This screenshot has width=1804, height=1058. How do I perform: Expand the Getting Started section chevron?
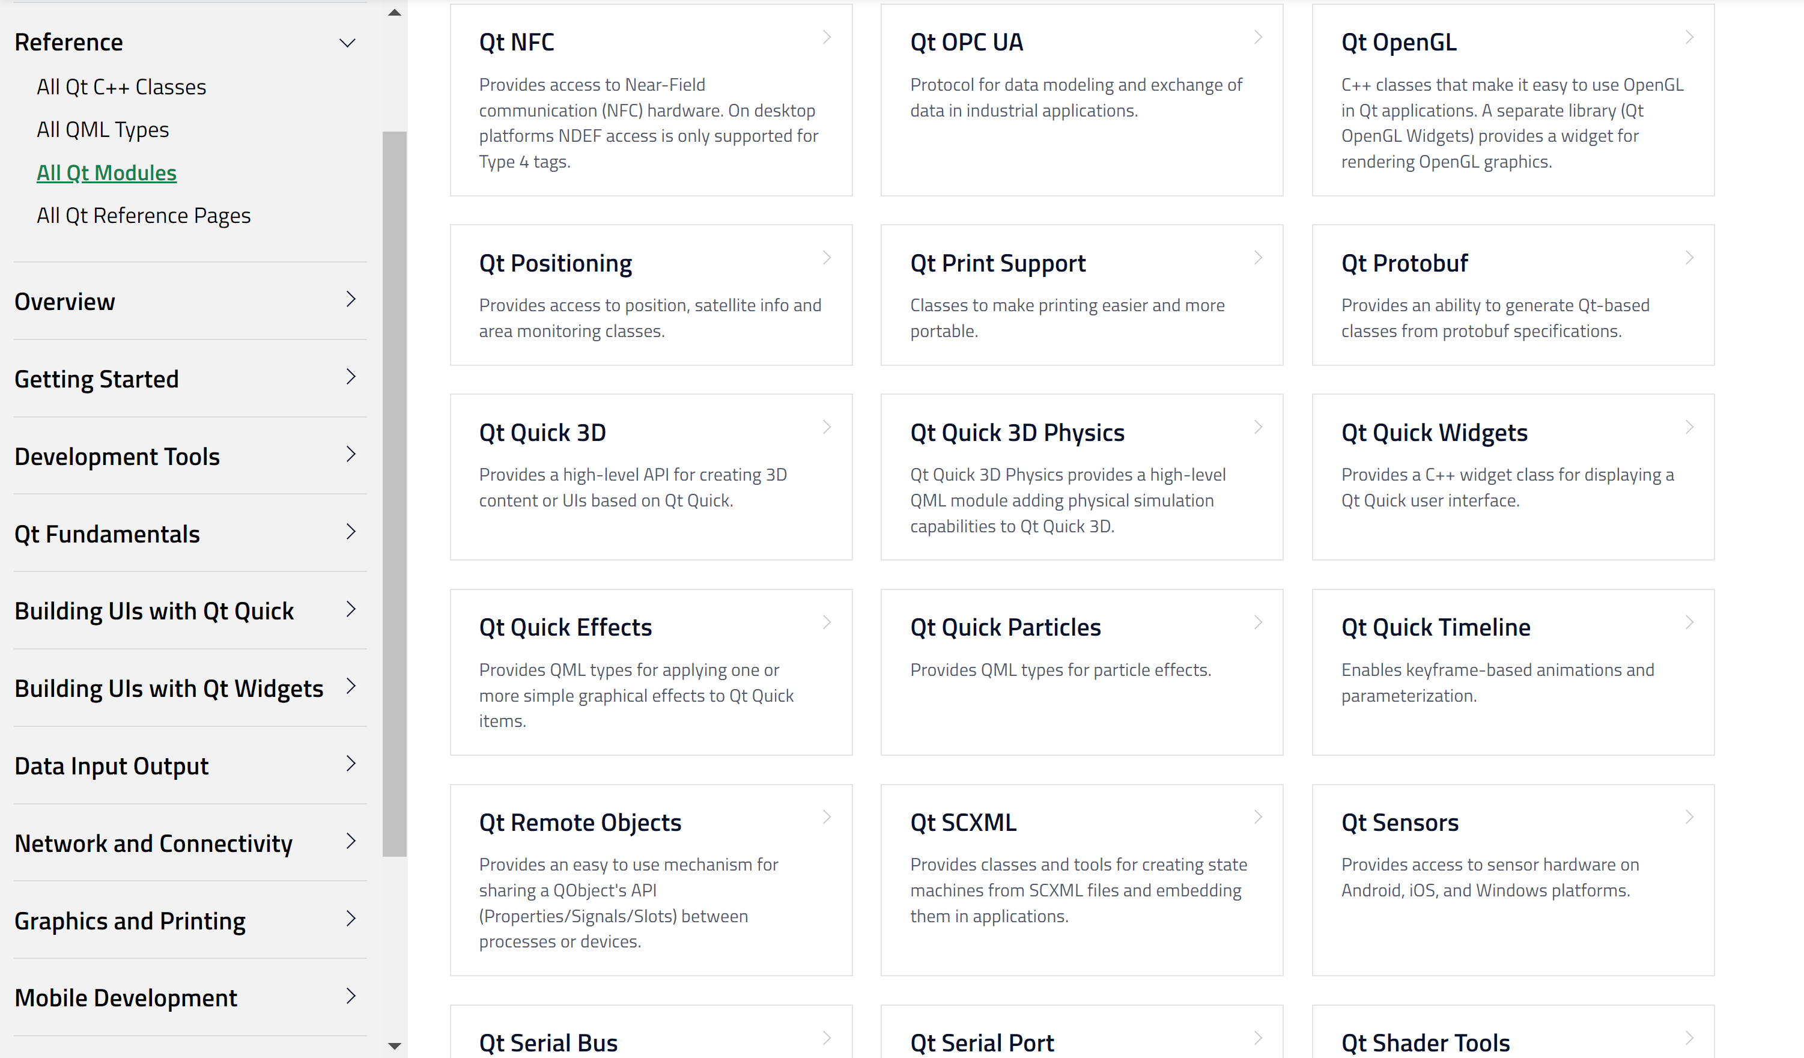350,377
